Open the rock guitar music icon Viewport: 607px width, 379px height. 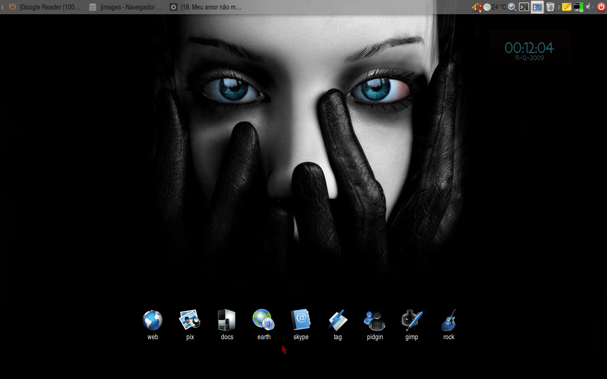449,321
